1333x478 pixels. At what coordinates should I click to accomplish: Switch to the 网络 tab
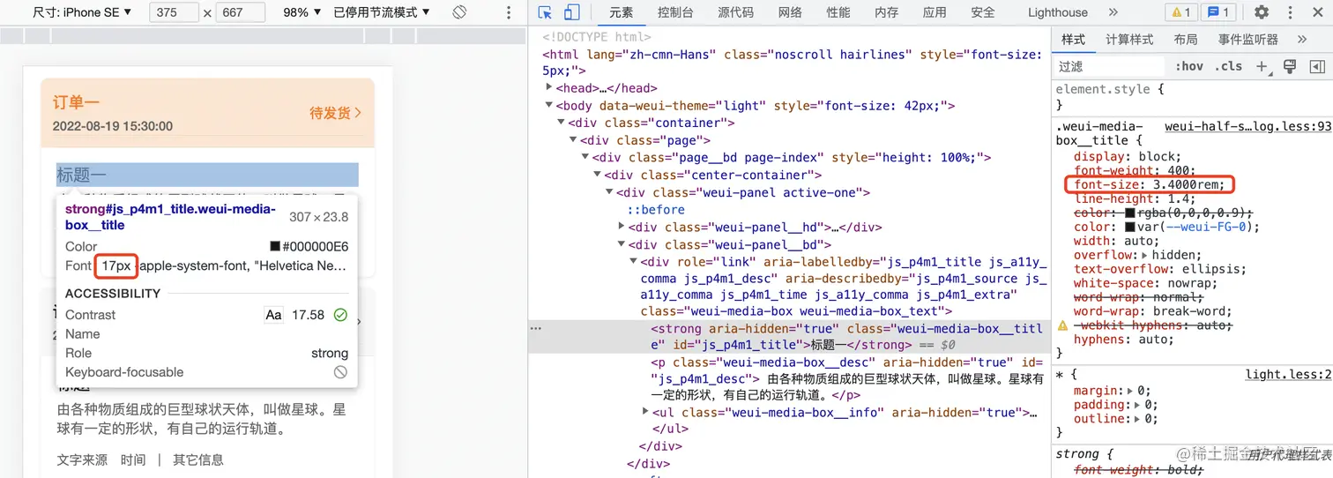[x=790, y=12]
